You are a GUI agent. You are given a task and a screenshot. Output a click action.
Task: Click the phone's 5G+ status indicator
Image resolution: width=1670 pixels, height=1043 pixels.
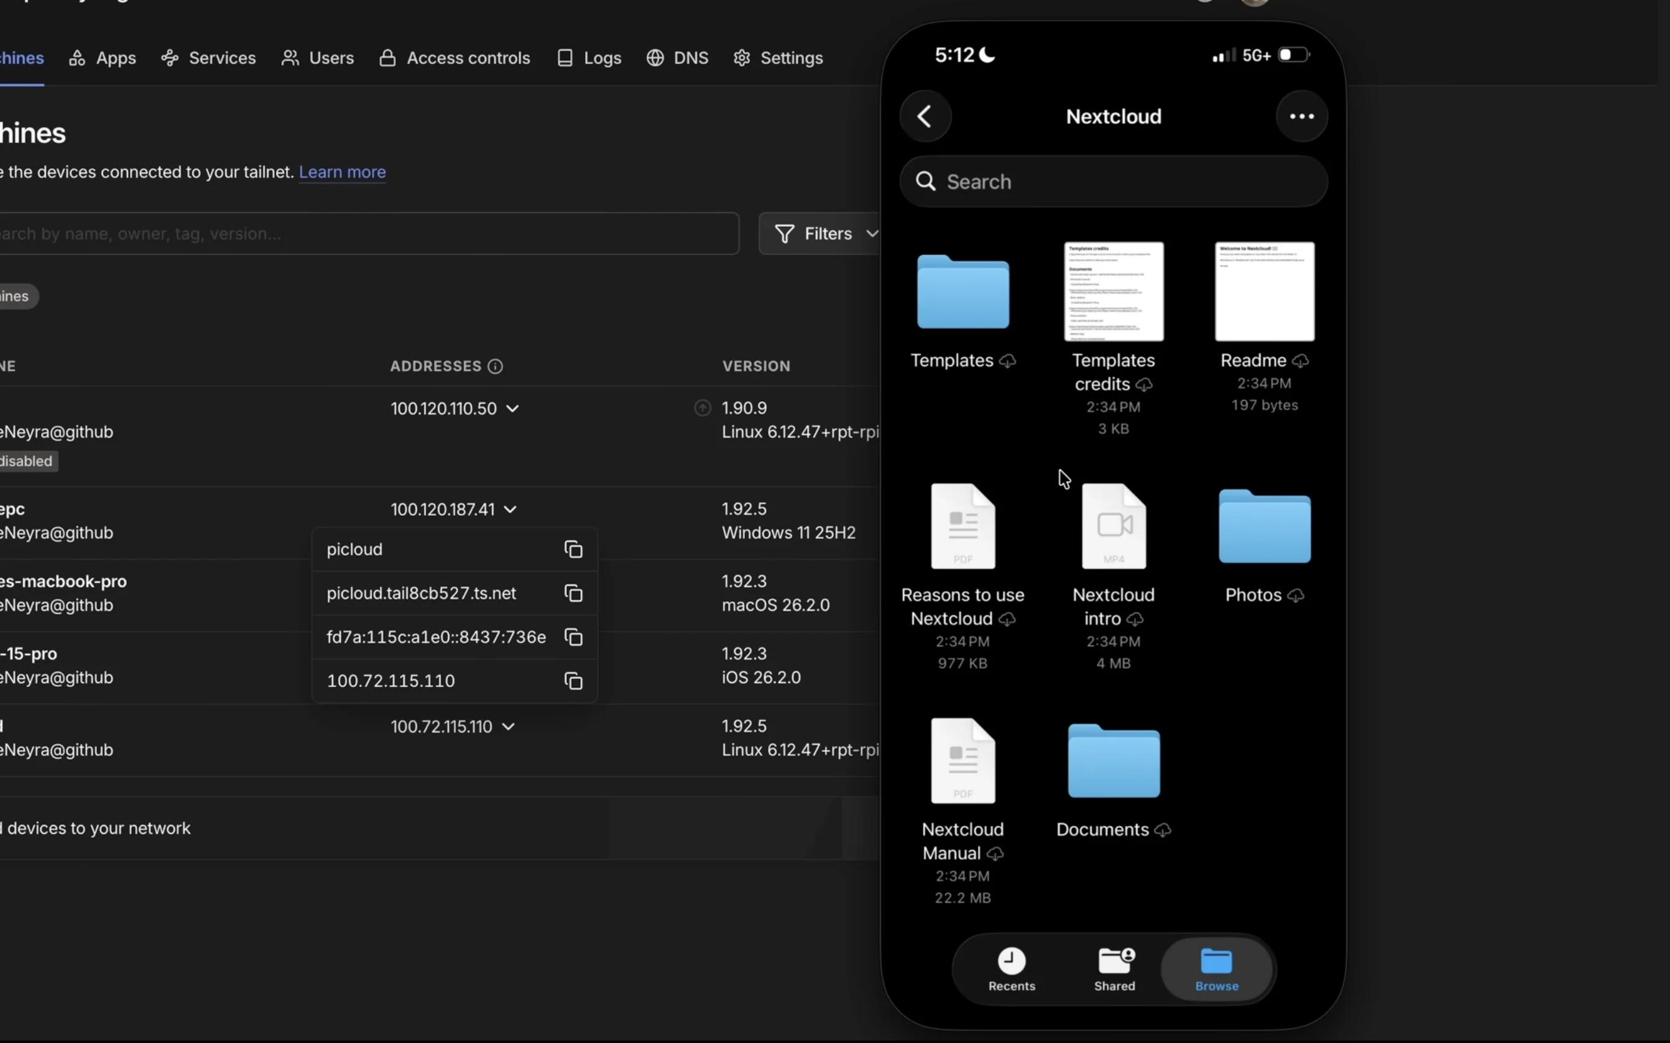click(1256, 55)
